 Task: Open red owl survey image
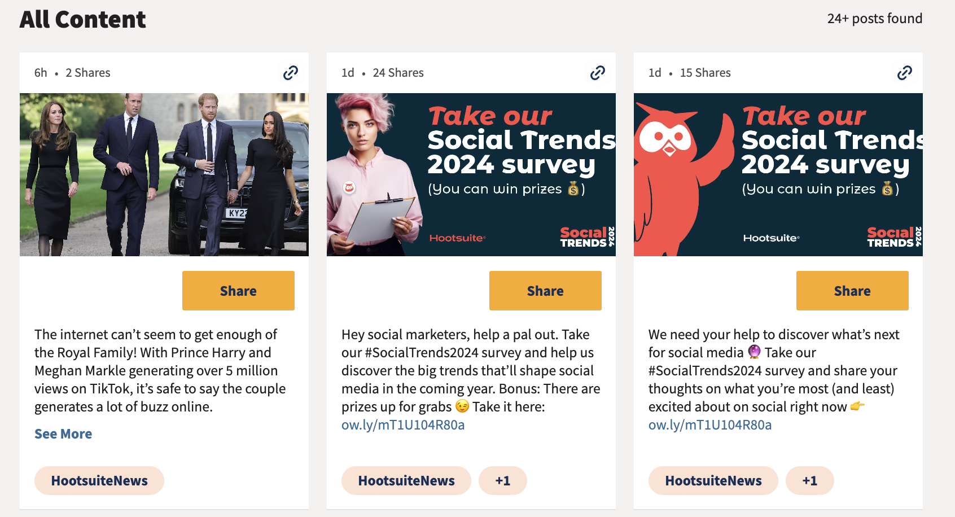[778, 174]
